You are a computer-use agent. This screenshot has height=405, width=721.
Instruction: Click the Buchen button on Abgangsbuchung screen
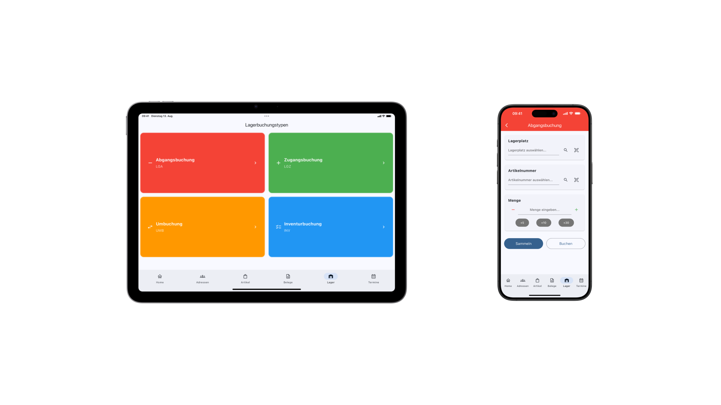point(566,243)
